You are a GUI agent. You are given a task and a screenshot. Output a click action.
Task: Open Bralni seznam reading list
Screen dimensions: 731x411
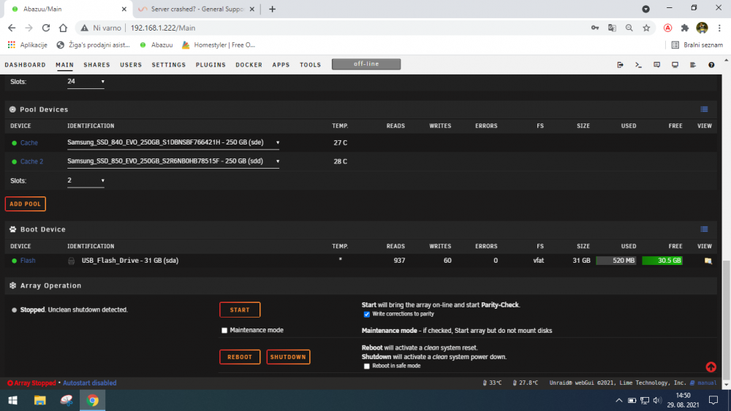(697, 45)
